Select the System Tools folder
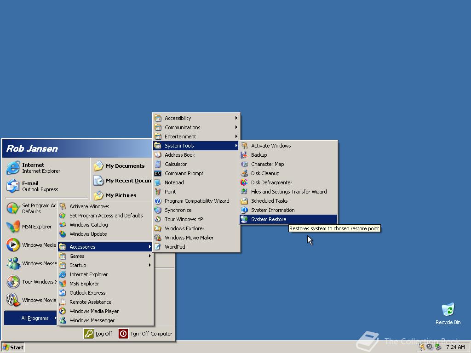Screen dimensions: 471x353 coord(196,146)
